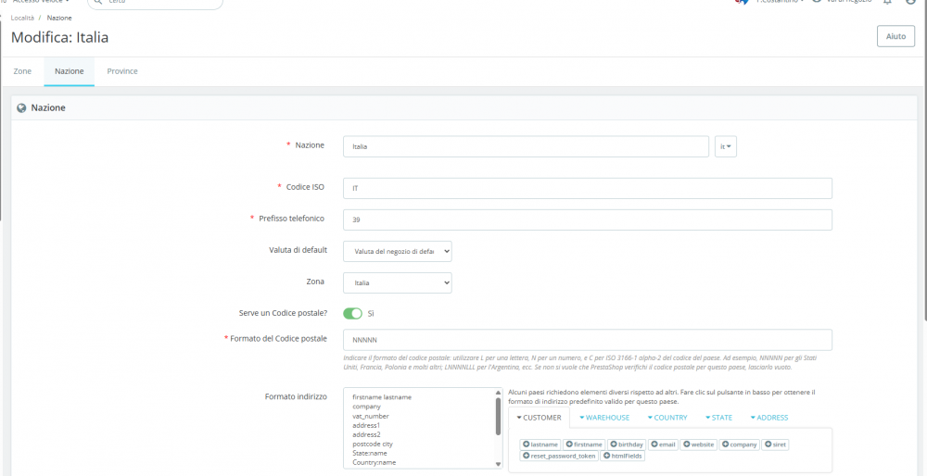Image resolution: width=927 pixels, height=476 pixels.
Task: Add the website field tag
Action: (x=698, y=445)
